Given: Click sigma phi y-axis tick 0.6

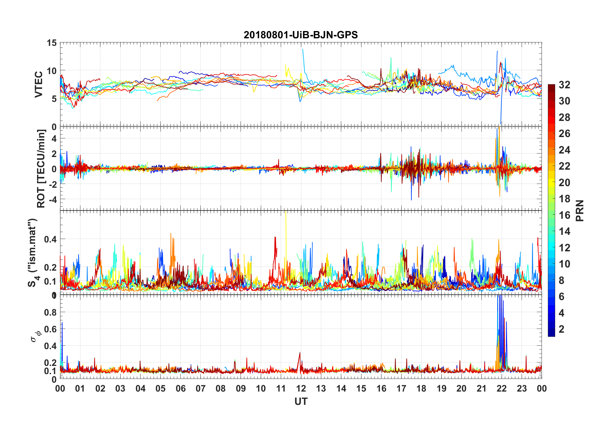Looking at the screenshot, I should click(x=51, y=329).
